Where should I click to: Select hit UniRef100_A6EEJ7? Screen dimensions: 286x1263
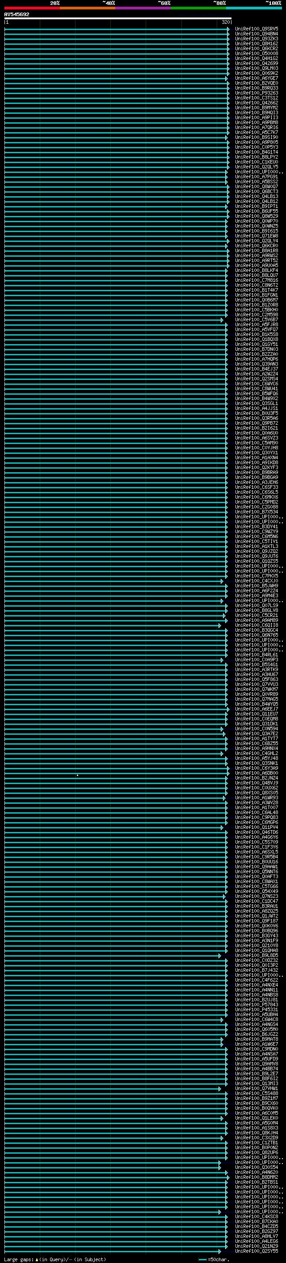[x=257, y=709]
